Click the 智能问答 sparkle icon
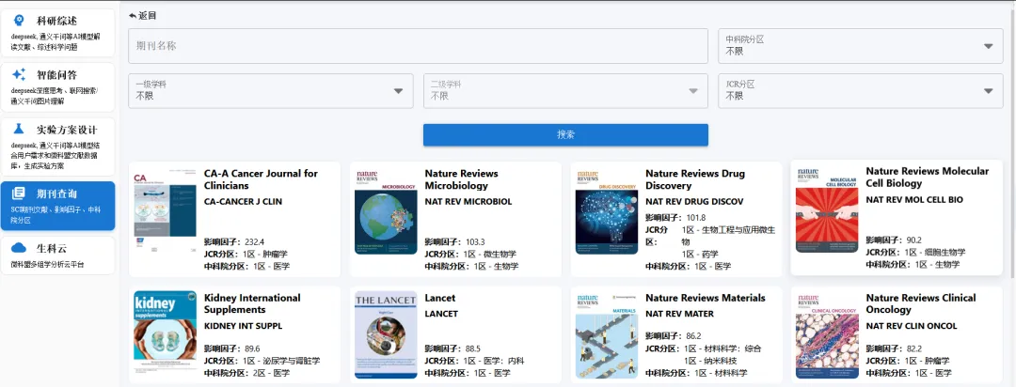 click(19, 74)
